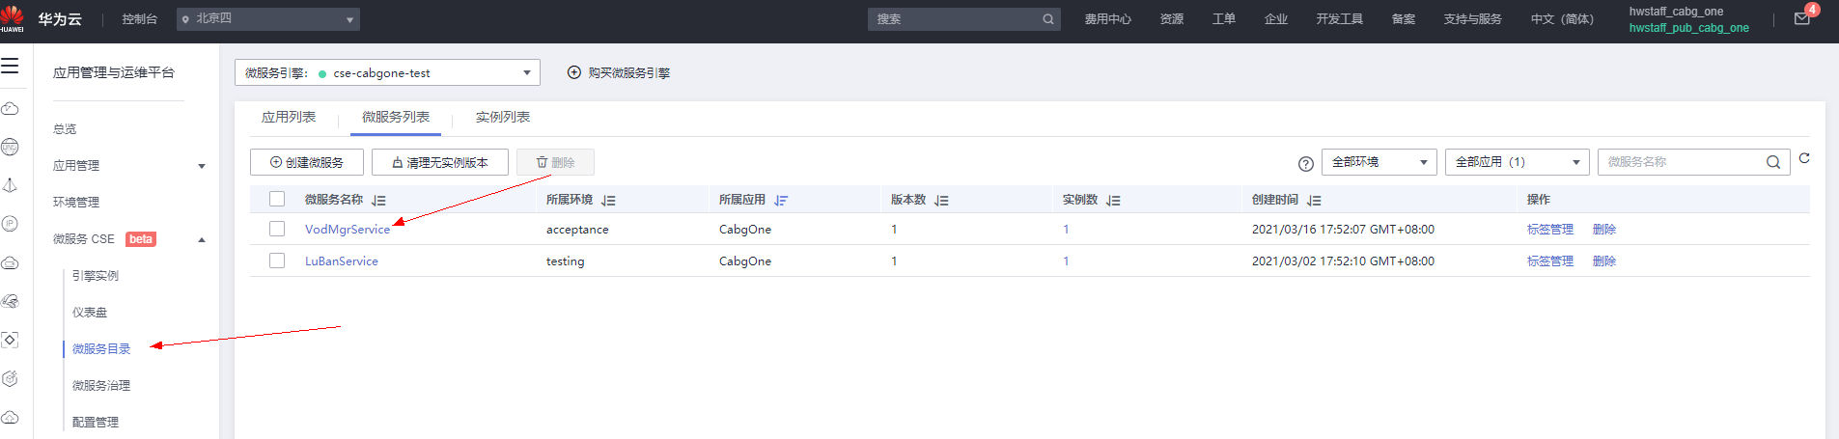Image resolution: width=1839 pixels, height=439 pixels.
Task: Open 资源 in top navigation
Action: point(1172,19)
